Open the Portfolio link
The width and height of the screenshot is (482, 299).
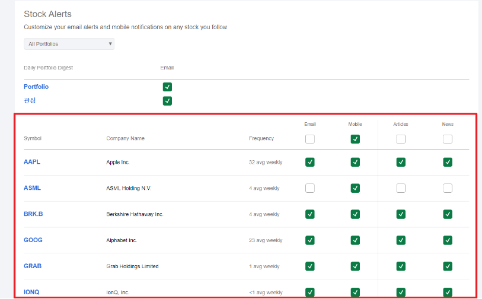36,87
